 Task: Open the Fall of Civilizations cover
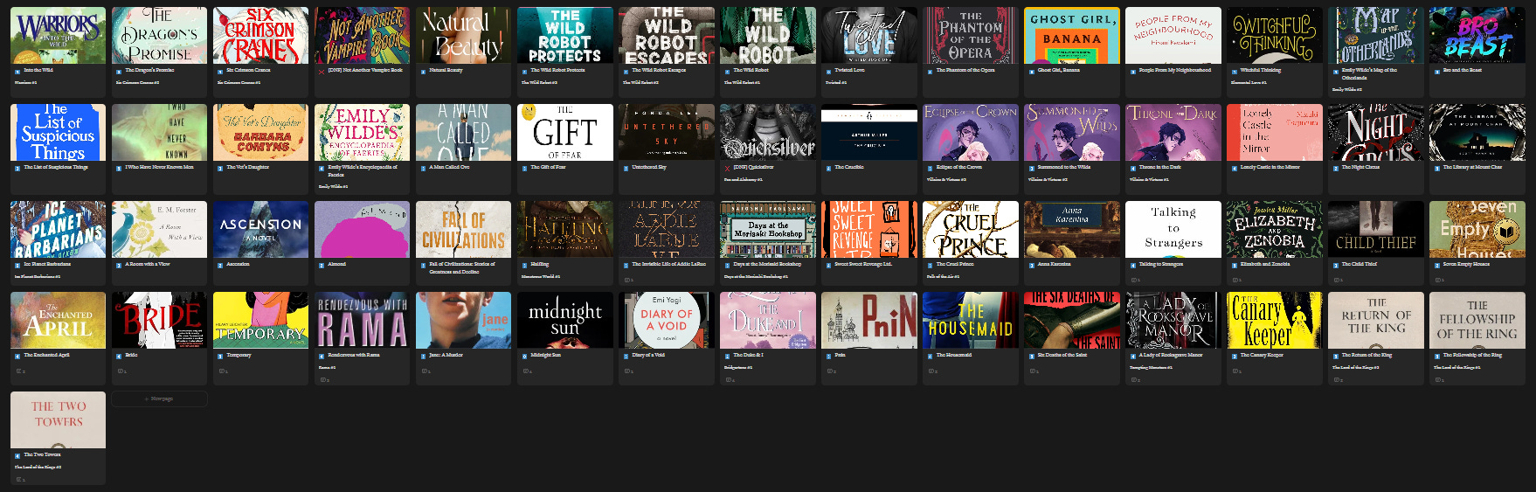pyautogui.click(x=463, y=229)
